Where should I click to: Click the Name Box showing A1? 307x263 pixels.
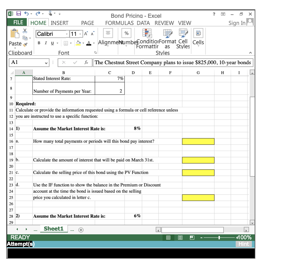(26, 62)
